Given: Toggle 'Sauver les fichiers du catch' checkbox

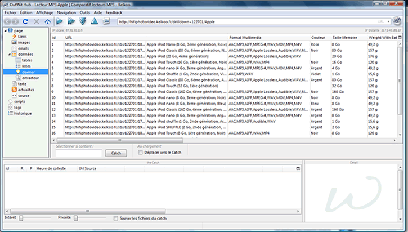Looking at the screenshot, I should click(116, 218).
